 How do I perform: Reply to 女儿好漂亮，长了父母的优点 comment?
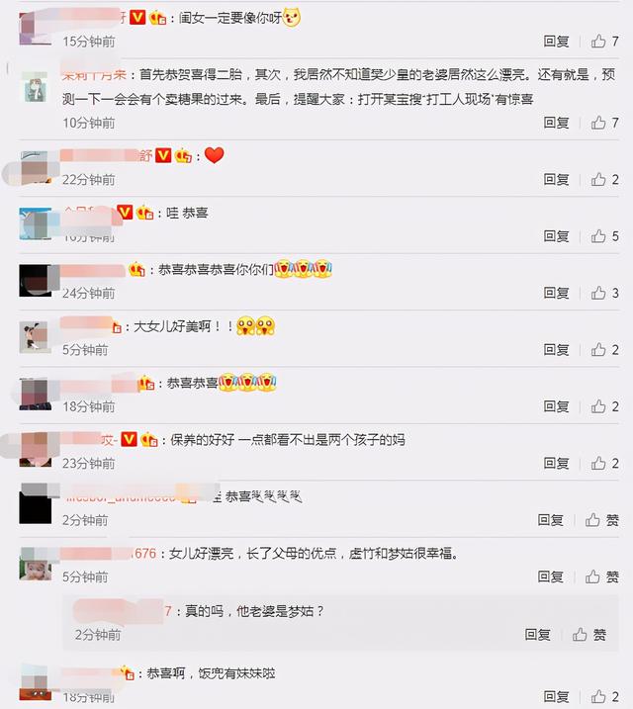[550, 576]
